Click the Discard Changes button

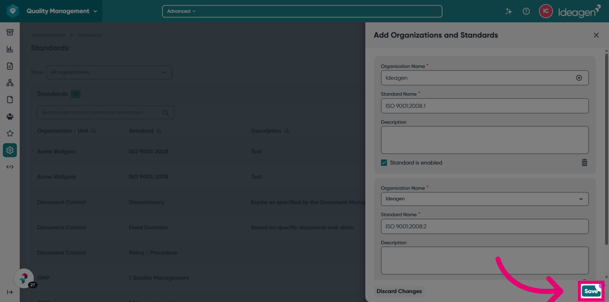point(399,291)
